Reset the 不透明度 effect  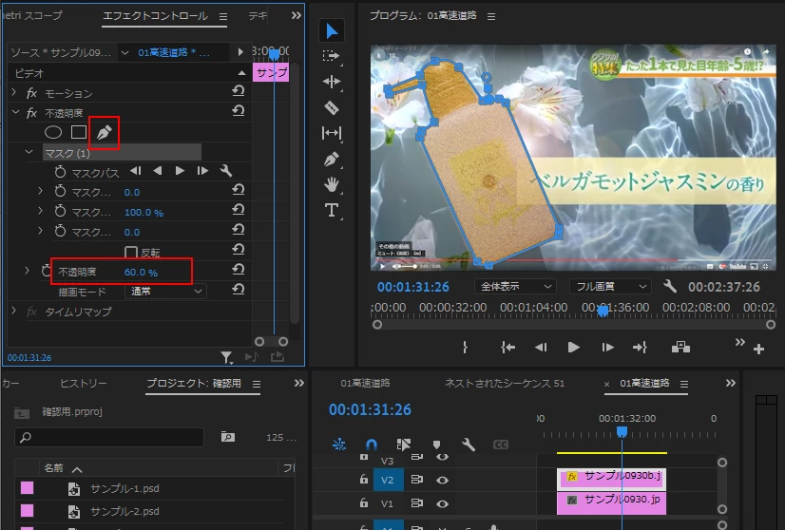click(x=239, y=110)
